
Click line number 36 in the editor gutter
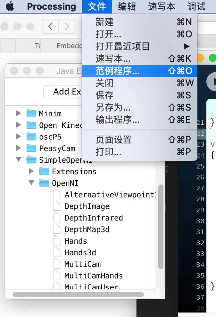tap(200, 286)
